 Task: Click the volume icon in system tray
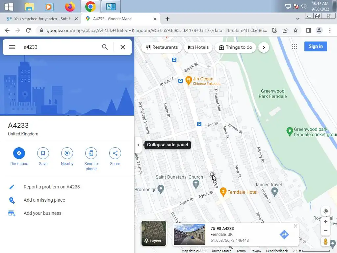click(303, 6)
